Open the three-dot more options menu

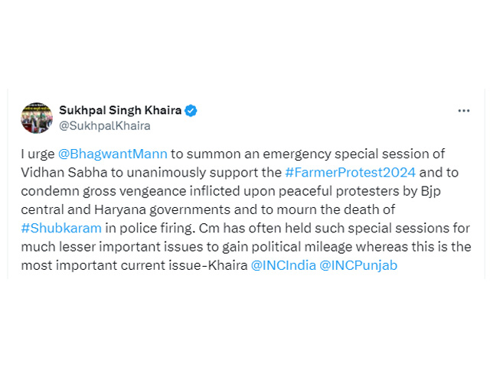464,111
